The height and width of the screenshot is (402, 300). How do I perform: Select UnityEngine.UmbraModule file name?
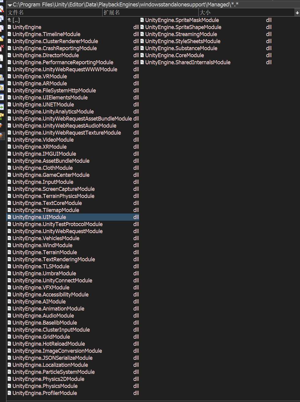[x=44, y=274]
